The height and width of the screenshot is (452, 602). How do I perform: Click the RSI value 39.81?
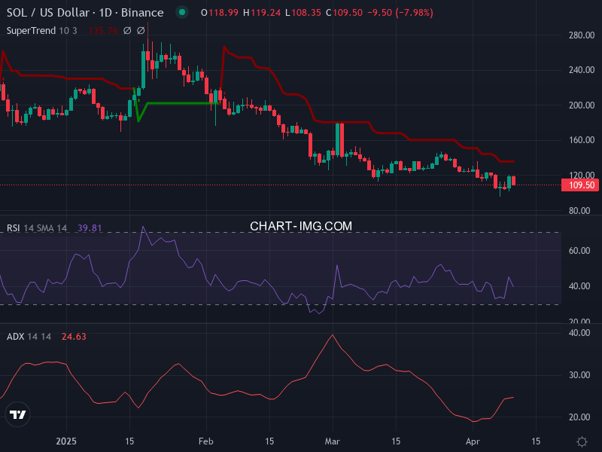[90, 228]
